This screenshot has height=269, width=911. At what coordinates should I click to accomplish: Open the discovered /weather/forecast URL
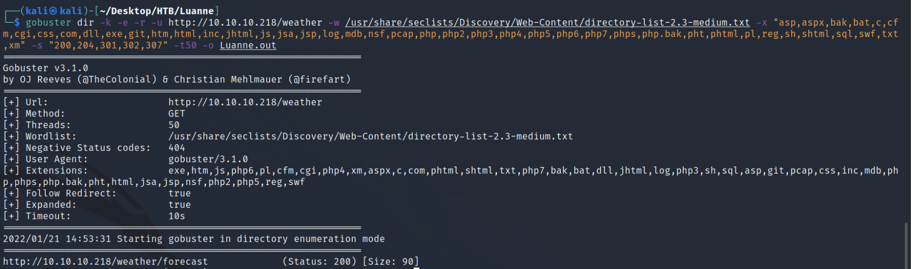(x=105, y=261)
